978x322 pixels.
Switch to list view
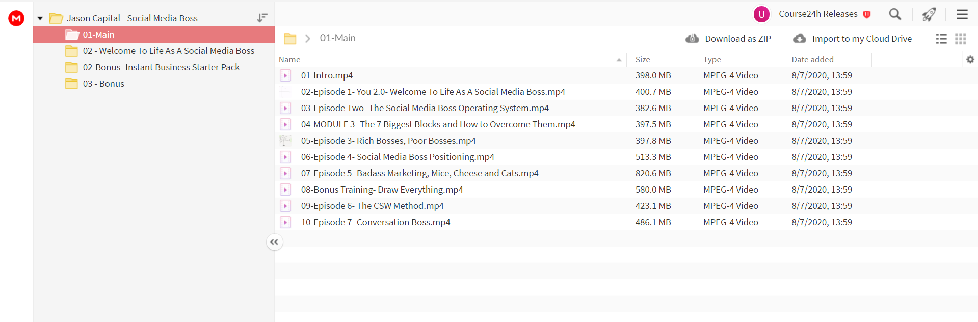pyautogui.click(x=941, y=39)
